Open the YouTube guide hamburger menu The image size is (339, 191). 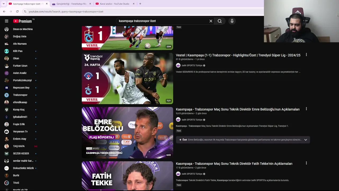coord(7,21)
